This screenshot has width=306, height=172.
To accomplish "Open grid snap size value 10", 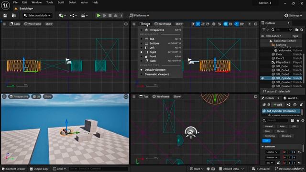I will coord(230,24).
